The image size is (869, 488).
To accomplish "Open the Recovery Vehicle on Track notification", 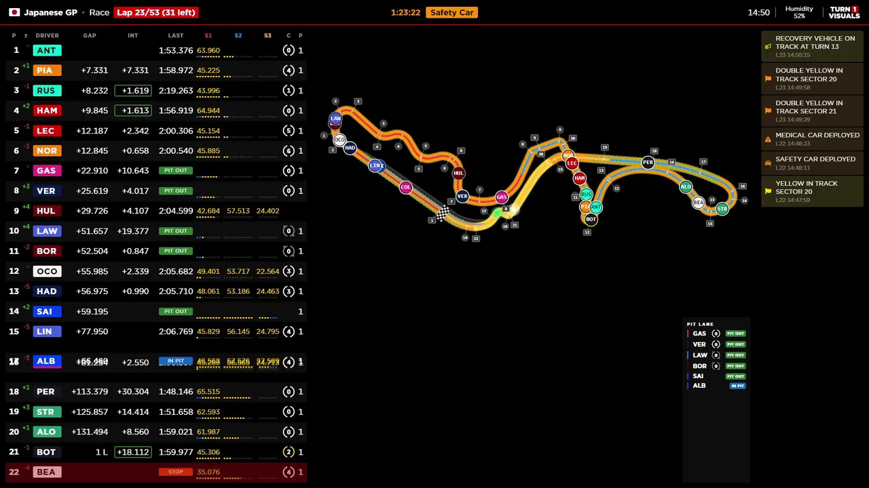I will click(x=812, y=47).
